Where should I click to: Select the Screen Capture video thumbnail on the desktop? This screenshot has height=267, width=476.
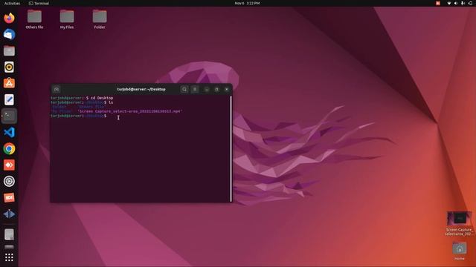click(460, 224)
